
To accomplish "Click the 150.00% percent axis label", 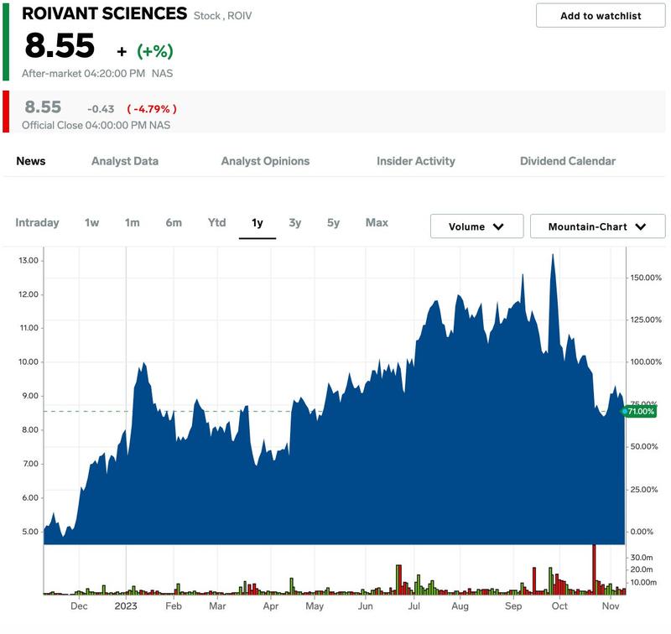I will [x=646, y=278].
